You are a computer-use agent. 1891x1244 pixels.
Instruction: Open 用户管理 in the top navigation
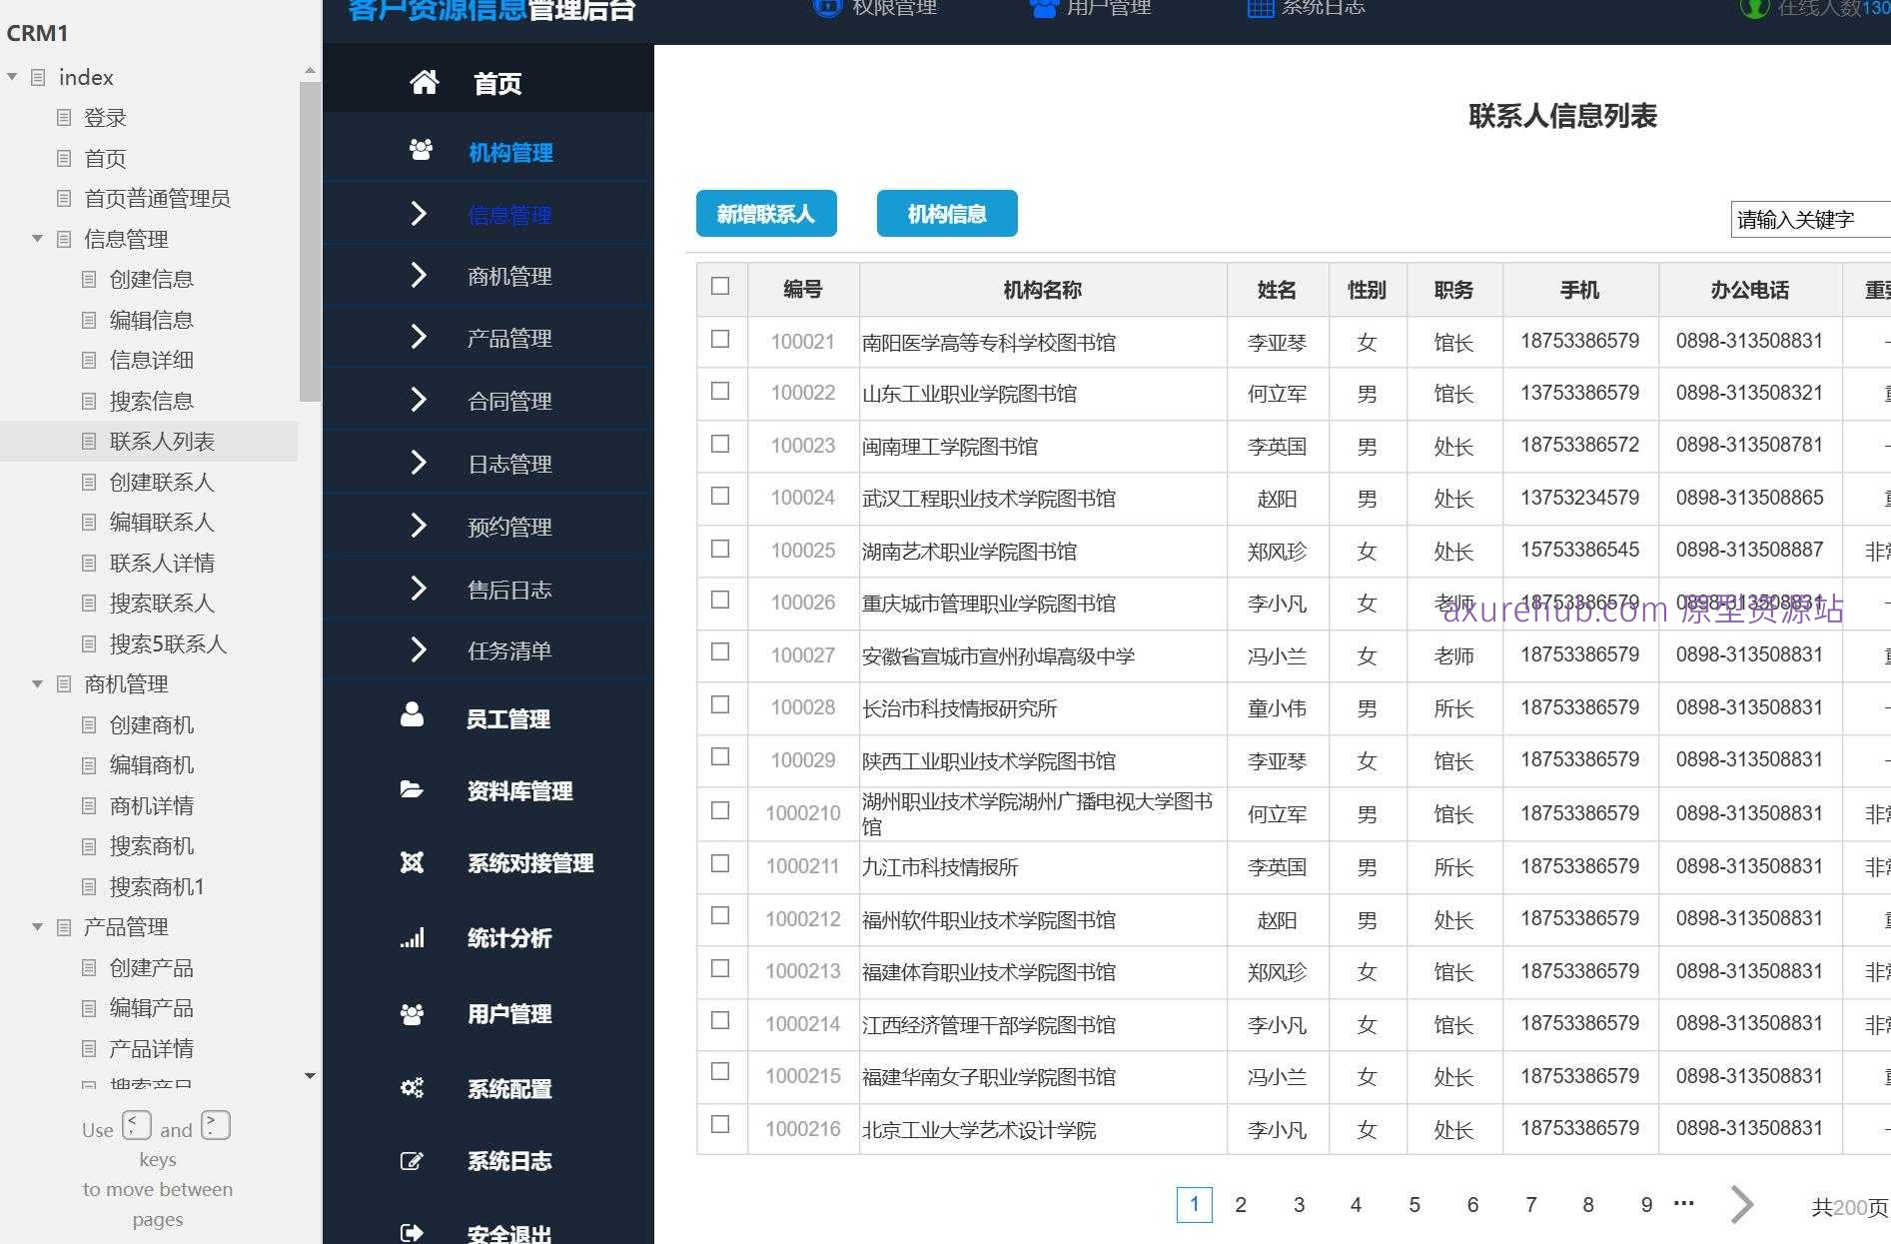pos(1109,7)
